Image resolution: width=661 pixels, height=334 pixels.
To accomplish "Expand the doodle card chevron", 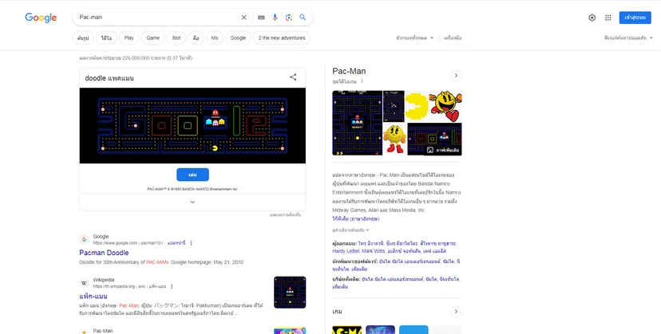I will [x=192, y=202].
